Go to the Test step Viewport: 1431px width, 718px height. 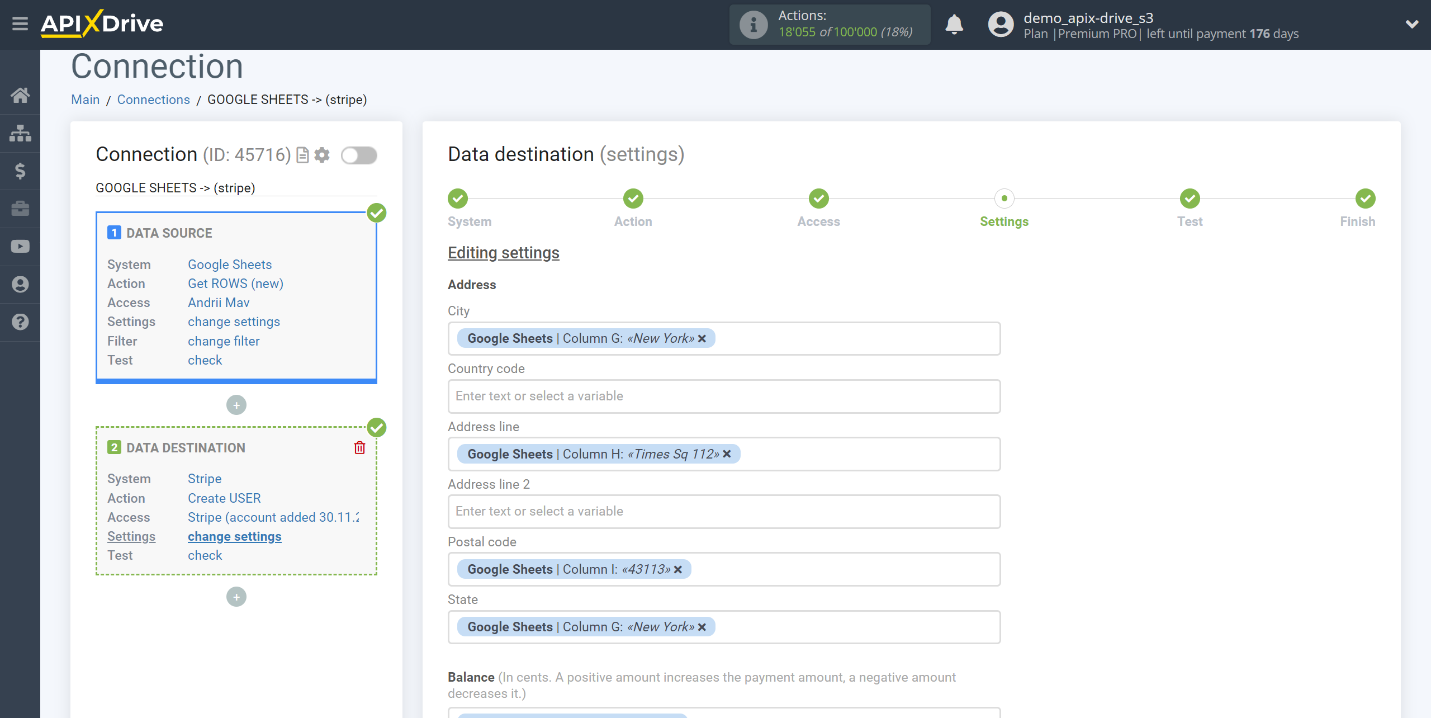[x=1190, y=199]
